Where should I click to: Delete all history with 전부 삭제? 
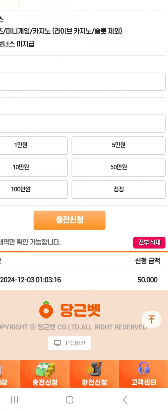point(149,243)
